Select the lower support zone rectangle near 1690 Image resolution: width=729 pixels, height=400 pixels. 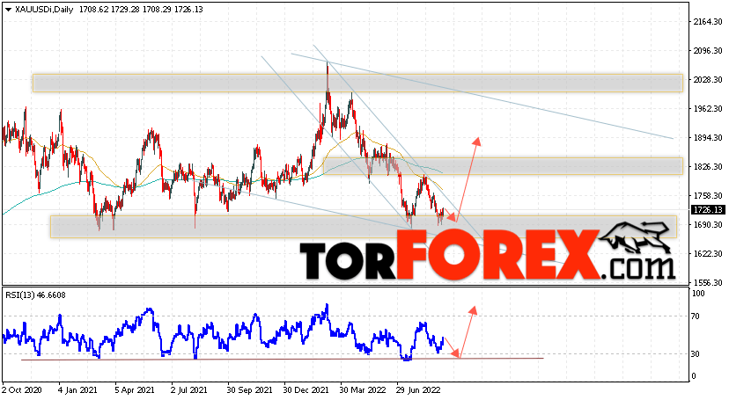click(x=363, y=227)
